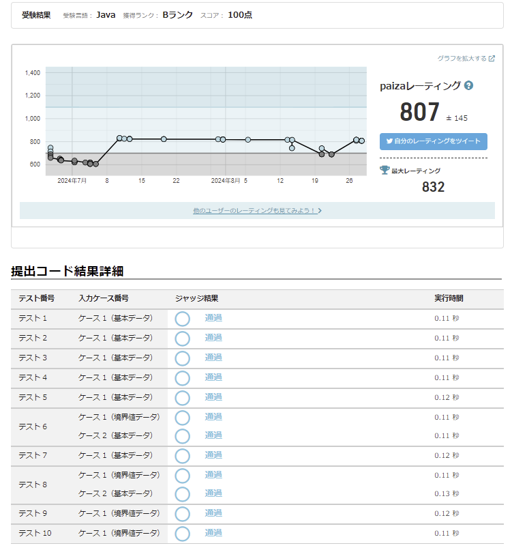Open the 他のユーザーのレーティングも見てみよう link
The image size is (512, 548).
tap(257, 211)
